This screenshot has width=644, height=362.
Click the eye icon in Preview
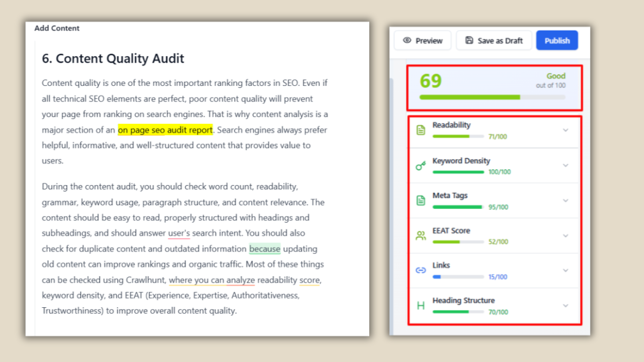click(407, 40)
